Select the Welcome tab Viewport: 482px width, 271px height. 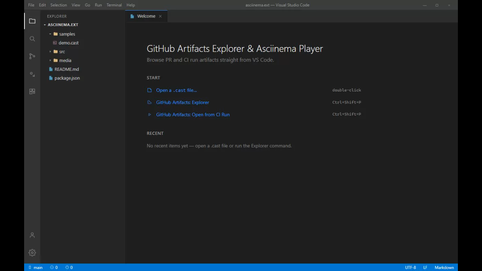(x=146, y=16)
